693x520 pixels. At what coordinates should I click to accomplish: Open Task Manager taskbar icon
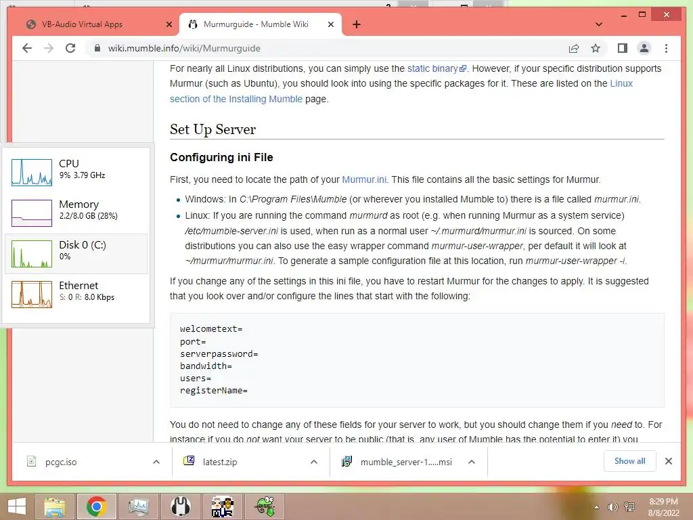tap(138, 506)
